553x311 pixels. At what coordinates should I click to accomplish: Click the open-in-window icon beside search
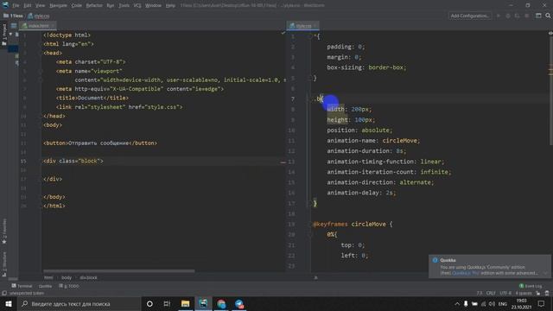click(538, 16)
